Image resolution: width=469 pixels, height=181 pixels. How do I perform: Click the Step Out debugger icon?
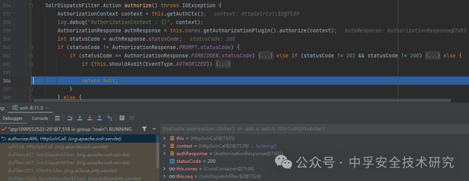[x=99, y=118]
